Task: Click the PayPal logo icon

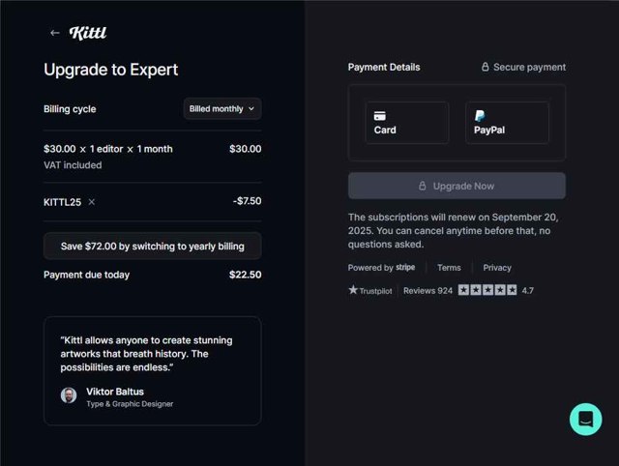Action: point(480,115)
